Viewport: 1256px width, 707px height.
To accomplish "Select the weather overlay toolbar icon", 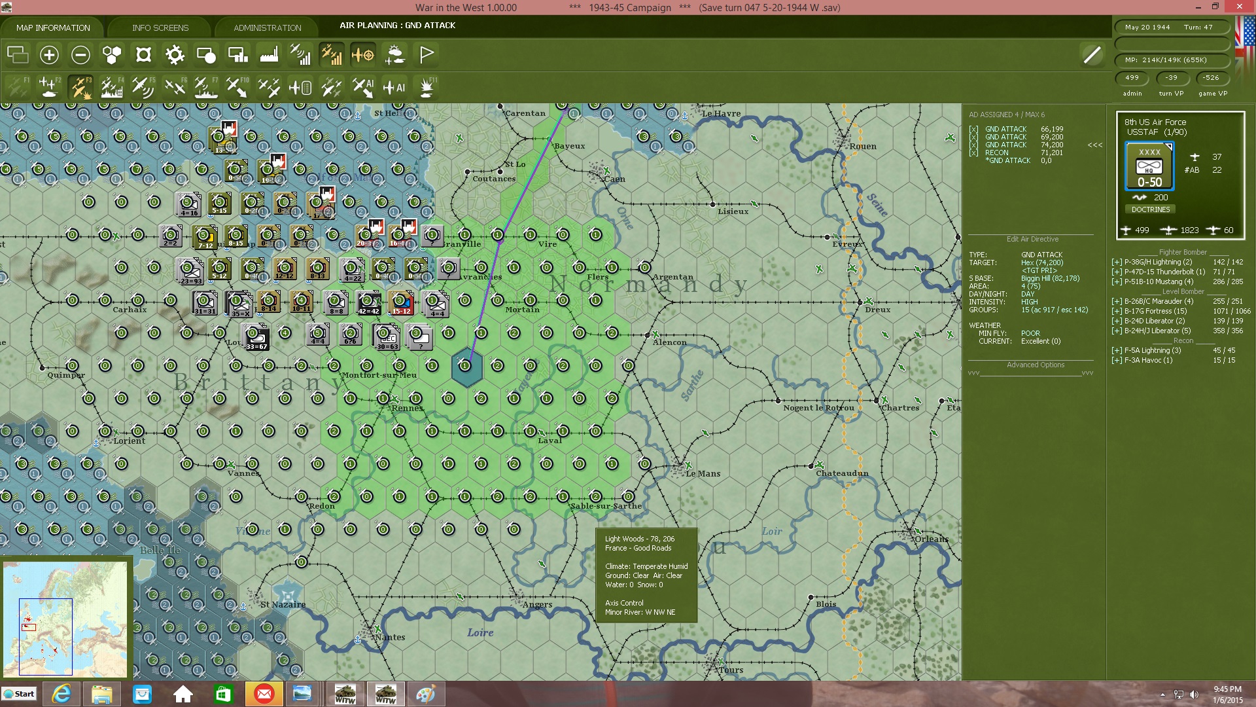I will [394, 55].
